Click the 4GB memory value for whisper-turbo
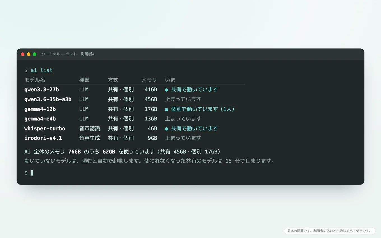The image size is (381, 238). coord(152,129)
